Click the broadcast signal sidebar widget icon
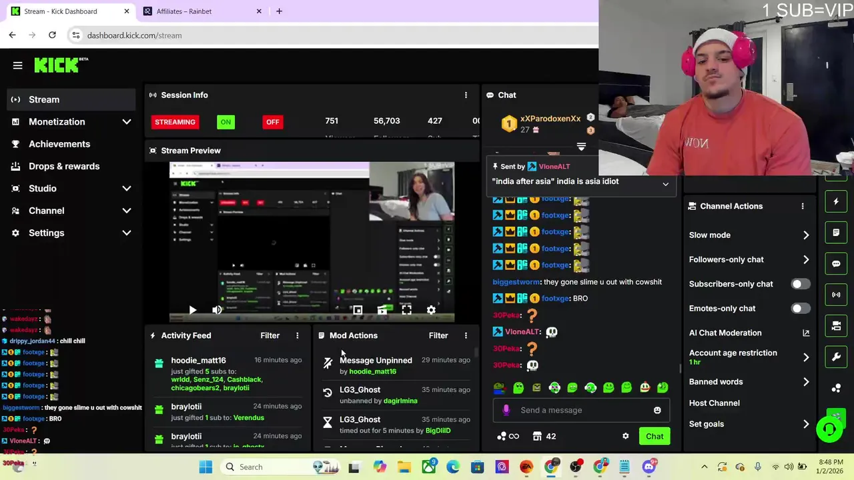 coord(836,295)
